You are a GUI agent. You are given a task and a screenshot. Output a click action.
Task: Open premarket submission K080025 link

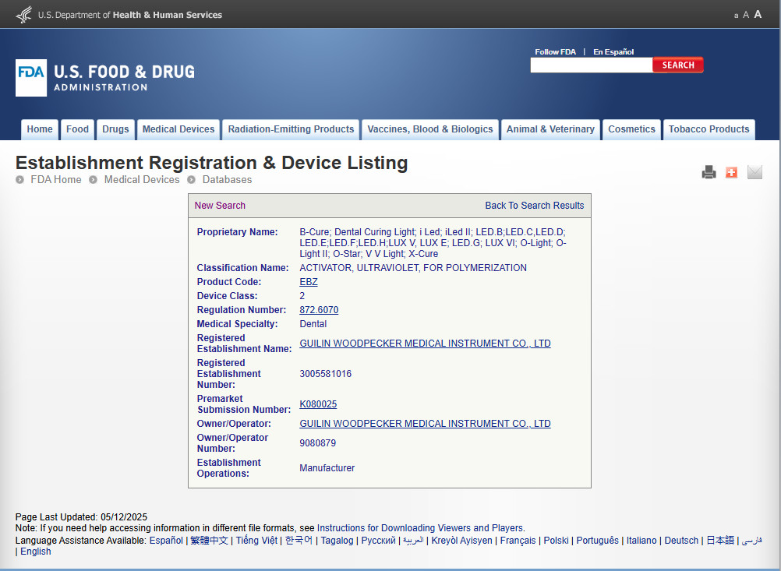click(318, 404)
